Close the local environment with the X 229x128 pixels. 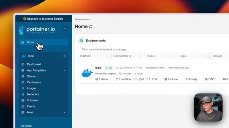pyautogui.click(x=64, y=56)
